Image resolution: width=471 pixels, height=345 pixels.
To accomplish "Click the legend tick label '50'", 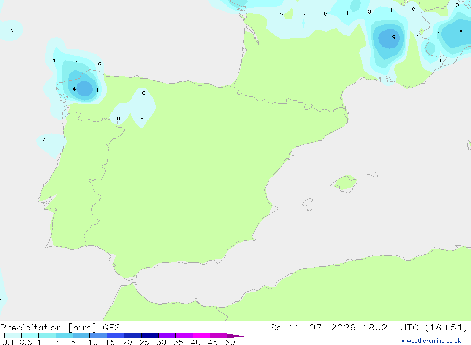I will click(x=230, y=342).
